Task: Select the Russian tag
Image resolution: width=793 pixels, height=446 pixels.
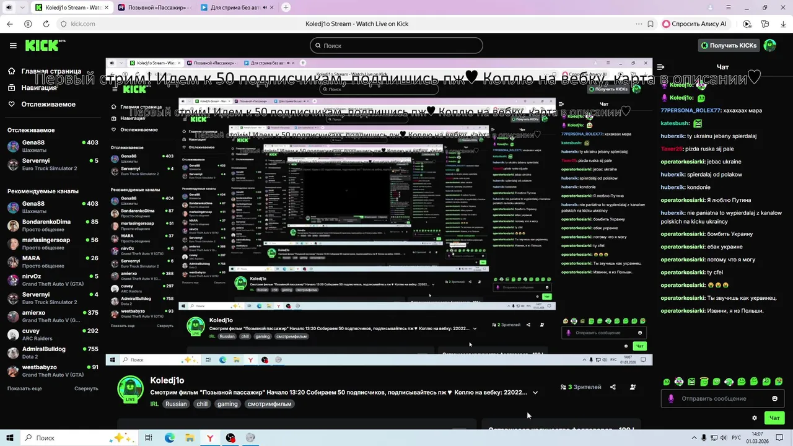Action: coord(176,404)
